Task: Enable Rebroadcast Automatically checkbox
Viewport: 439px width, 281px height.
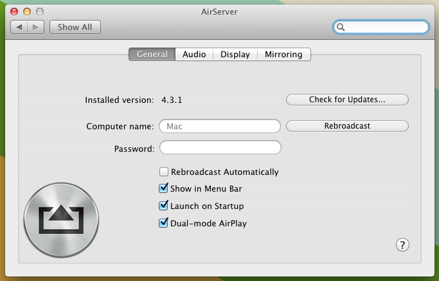Action: 164,172
